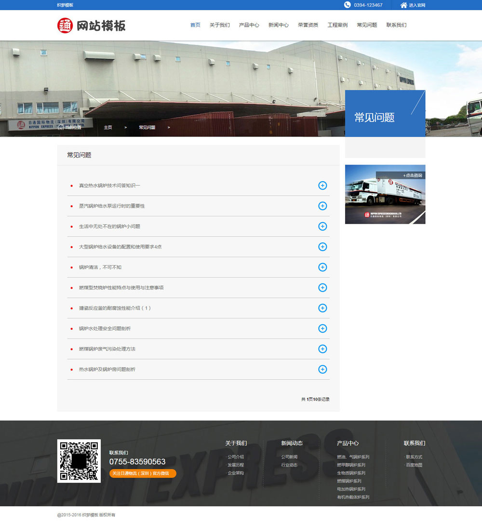Image resolution: width=482 pixels, height=523 pixels.
Task: Click 主页 in the breadcrumb trail
Action: point(108,127)
